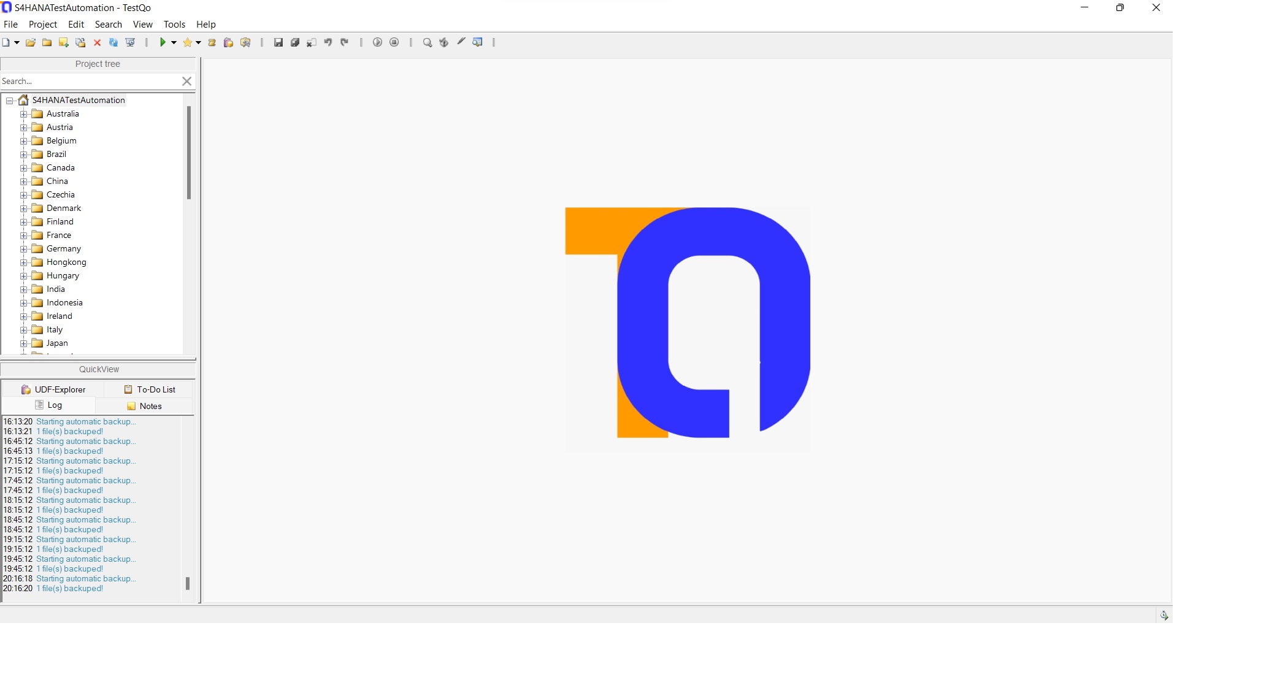Screen dimensions: 1285x685
Task: Open the dropdown arrow beside New file
Action: [x=17, y=42]
